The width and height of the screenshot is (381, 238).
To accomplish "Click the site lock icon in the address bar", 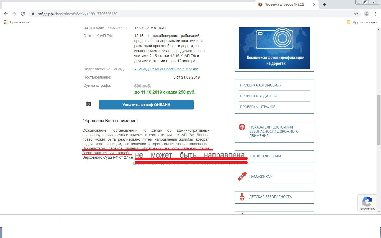I will 33,14.
